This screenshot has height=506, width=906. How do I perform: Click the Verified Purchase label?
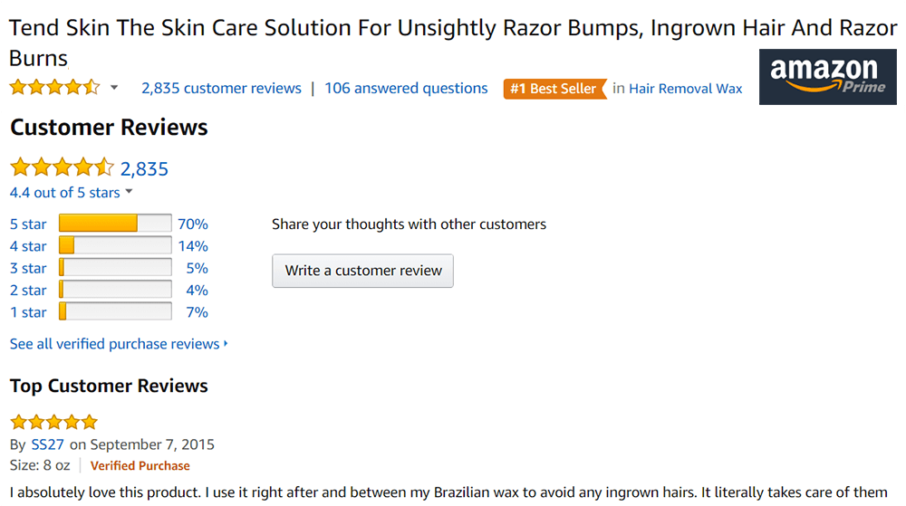pyautogui.click(x=140, y=465)
